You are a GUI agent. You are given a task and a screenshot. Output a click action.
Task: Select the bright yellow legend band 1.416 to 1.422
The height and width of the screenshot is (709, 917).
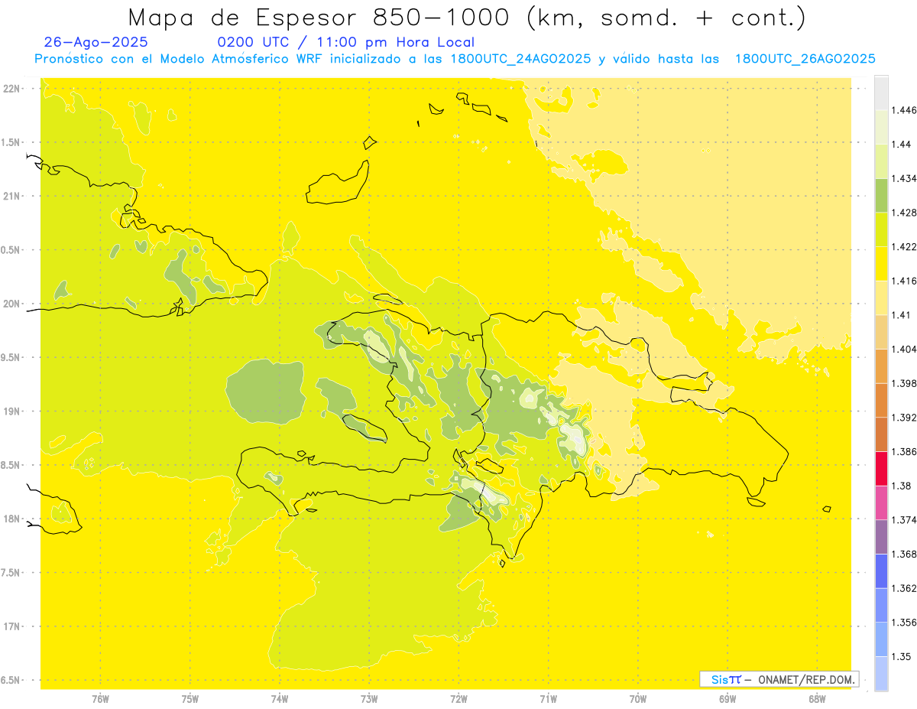(881, 263)
